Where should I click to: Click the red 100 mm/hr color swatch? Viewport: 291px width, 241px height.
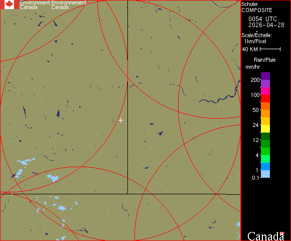click(265, 98)
